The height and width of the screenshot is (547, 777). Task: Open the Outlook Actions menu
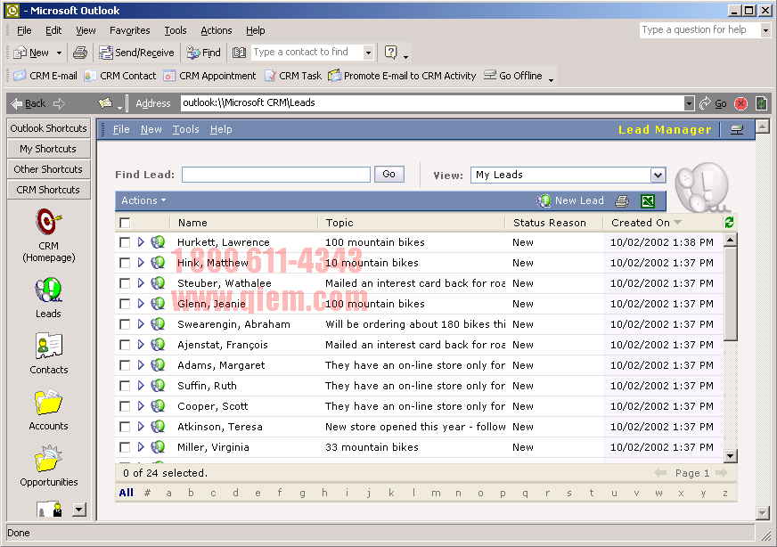216,30
